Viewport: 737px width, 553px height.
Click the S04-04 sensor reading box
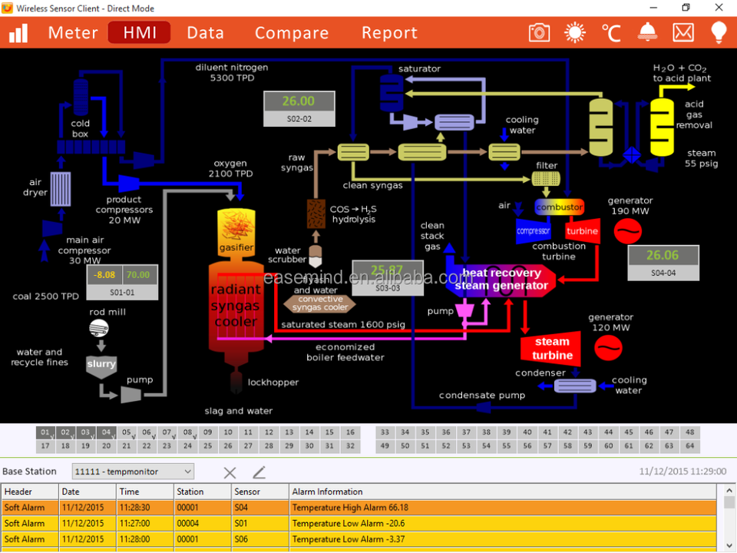[x=663, y=263]
